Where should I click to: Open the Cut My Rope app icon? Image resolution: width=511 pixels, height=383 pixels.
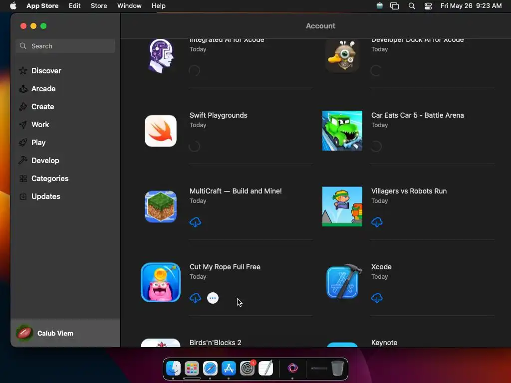(x=161, y=282)
